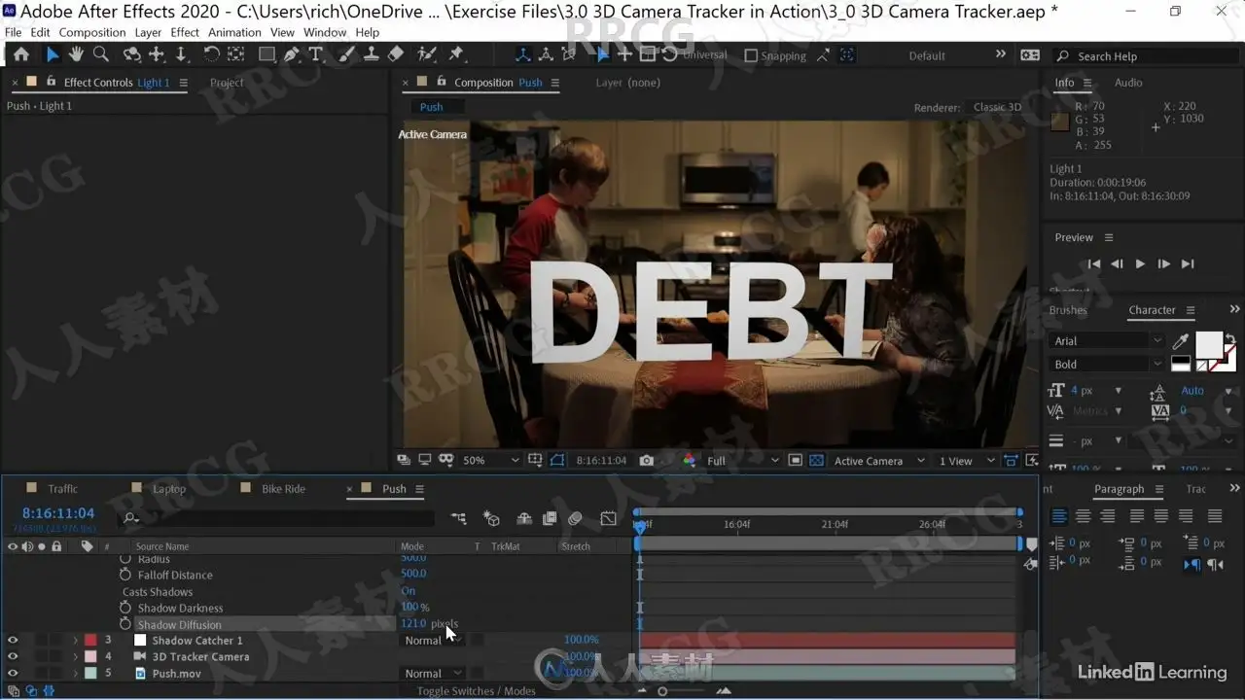Jump to first frame in Preview
The image size is (1245, 700).
pos(1094,263)
